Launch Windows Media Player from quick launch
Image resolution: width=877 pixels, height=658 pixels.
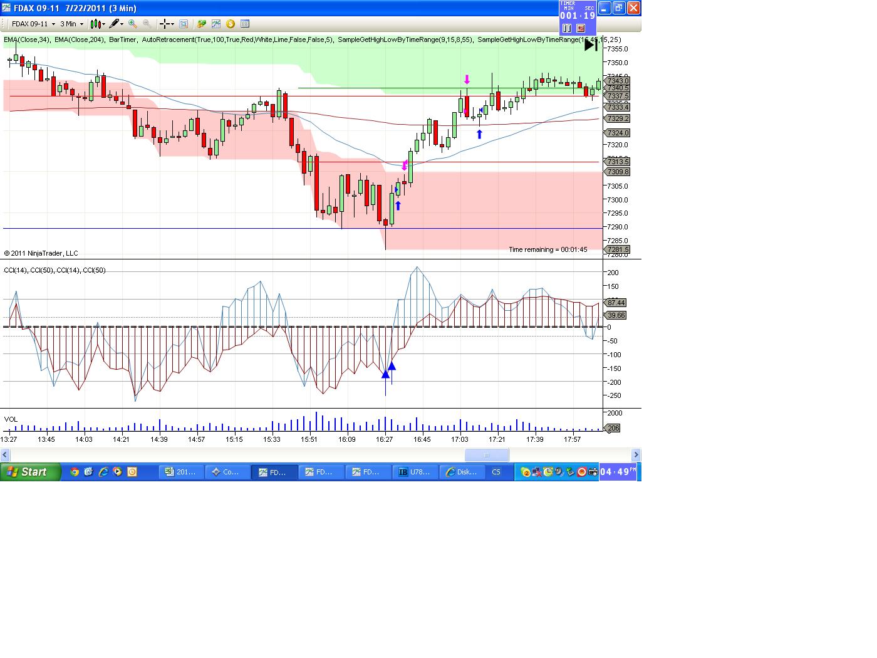pos(117,472)
